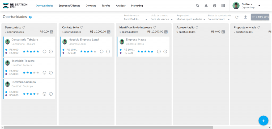Click the search magnifier icon in header

point(197,6)
